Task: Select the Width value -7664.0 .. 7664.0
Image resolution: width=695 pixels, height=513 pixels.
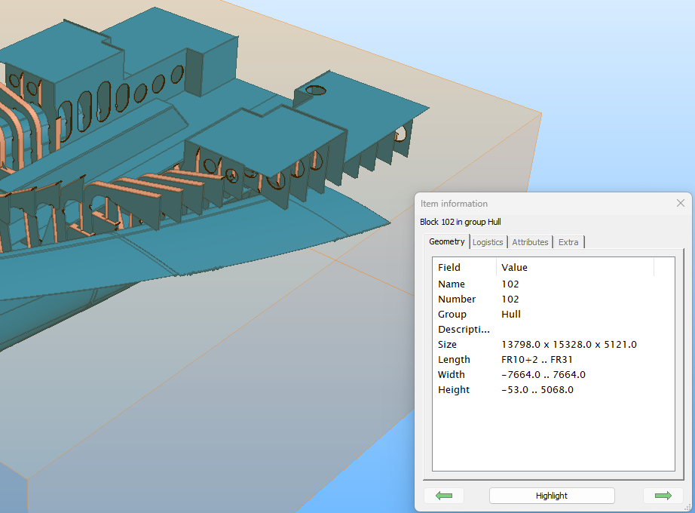Action: tap(543, 374)
